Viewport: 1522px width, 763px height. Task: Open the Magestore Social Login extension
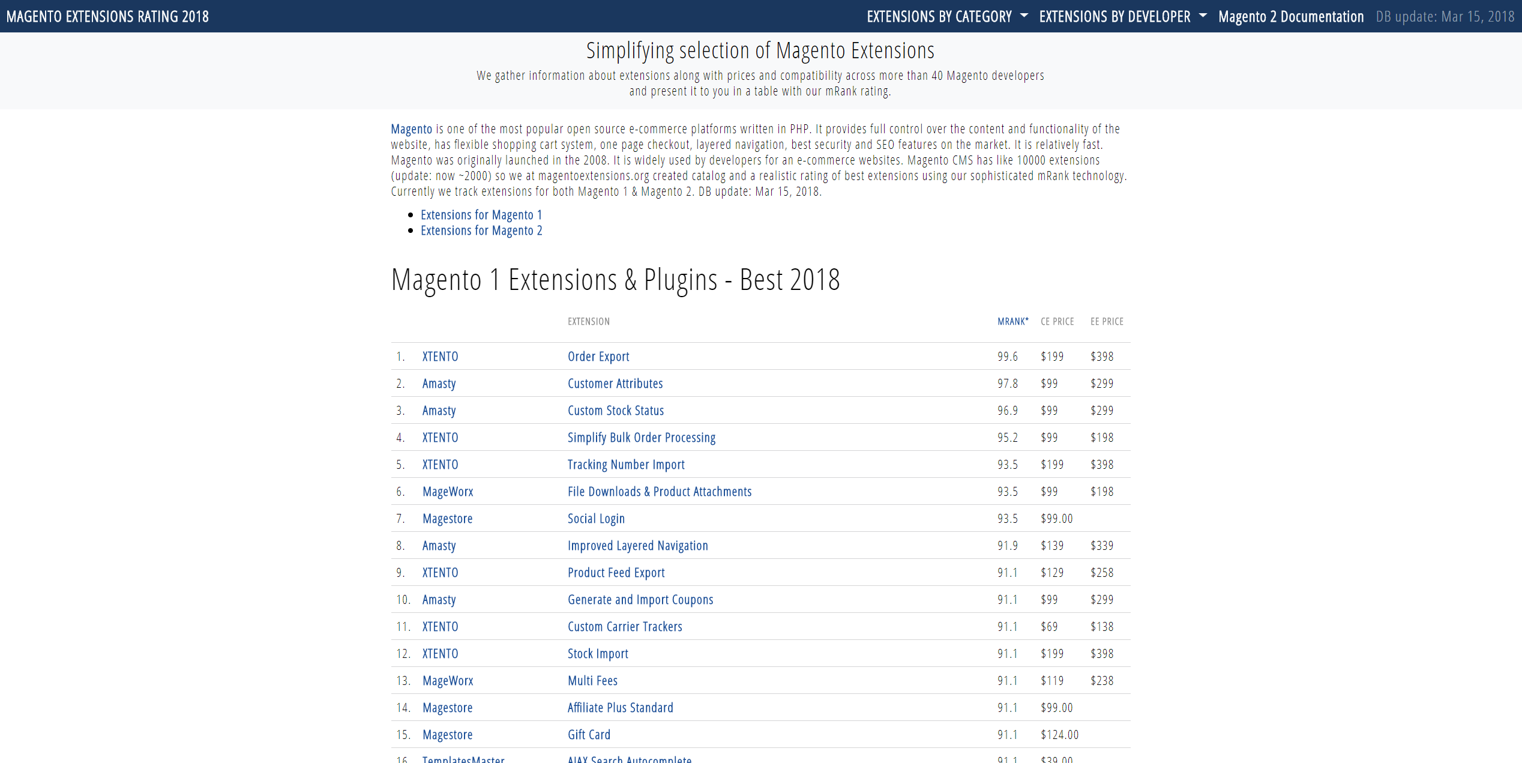(x=596, y=518)
